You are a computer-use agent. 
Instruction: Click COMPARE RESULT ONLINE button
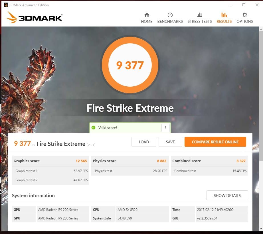click(215, 142)
